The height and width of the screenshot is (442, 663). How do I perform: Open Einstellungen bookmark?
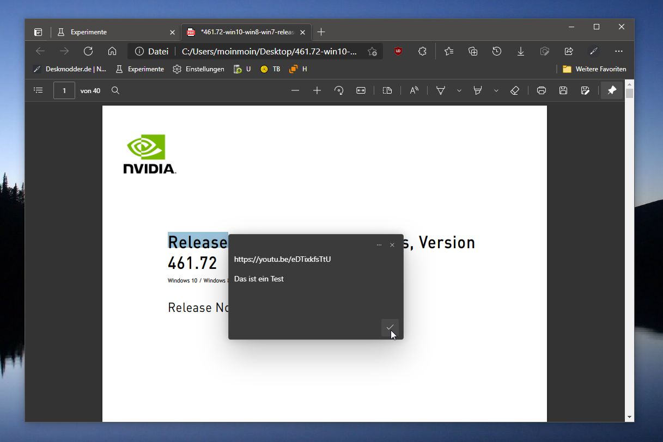[x=198, y=69]
